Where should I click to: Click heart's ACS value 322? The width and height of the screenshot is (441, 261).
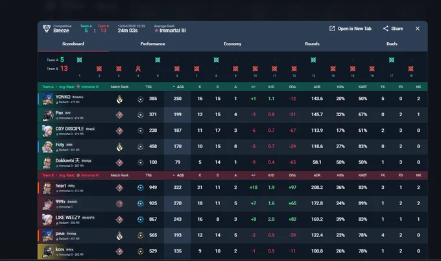[178, 187]
